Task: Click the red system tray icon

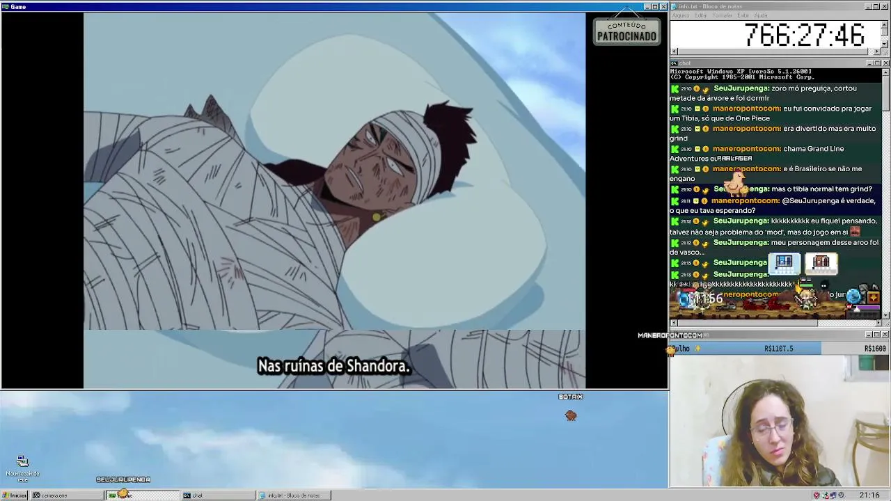Action: [817, 495]
